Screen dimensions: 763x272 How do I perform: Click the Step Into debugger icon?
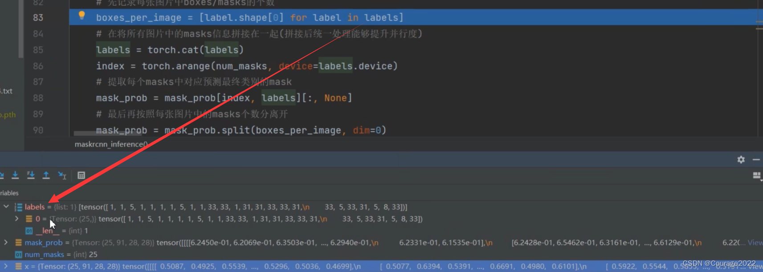tap(15, 175)
